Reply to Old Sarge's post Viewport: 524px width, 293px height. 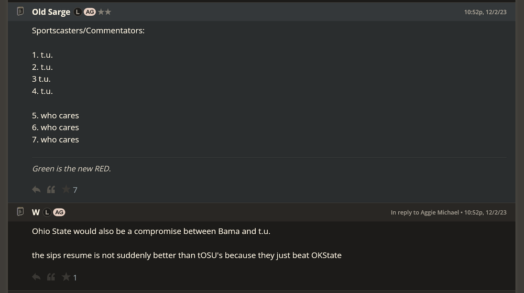click(36, 190)
